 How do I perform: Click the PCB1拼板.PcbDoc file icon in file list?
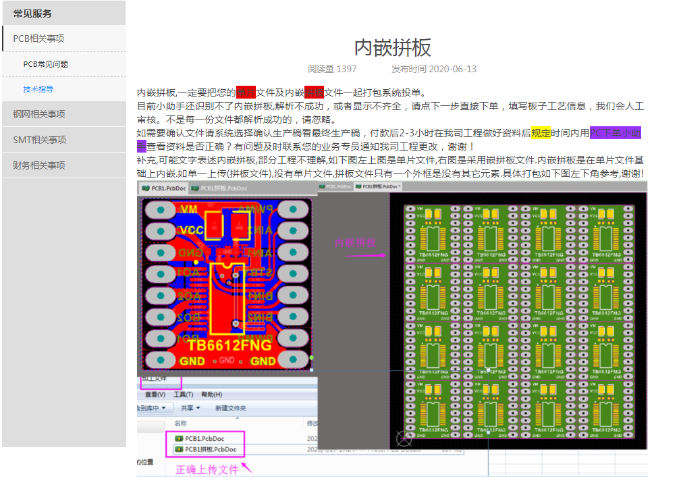click(179, 449)
